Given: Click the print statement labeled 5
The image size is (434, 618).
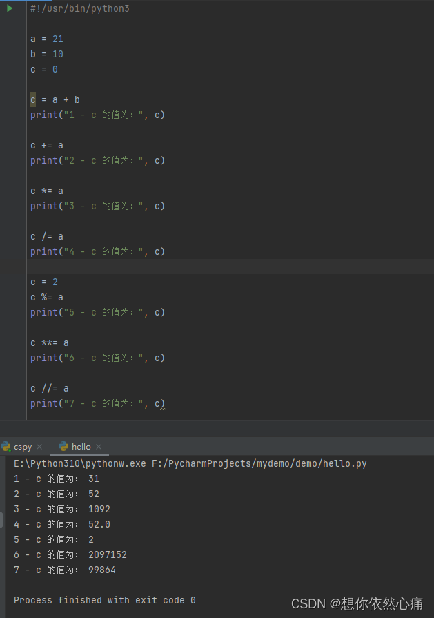Looking at the screenshot, I should point(98,313).
